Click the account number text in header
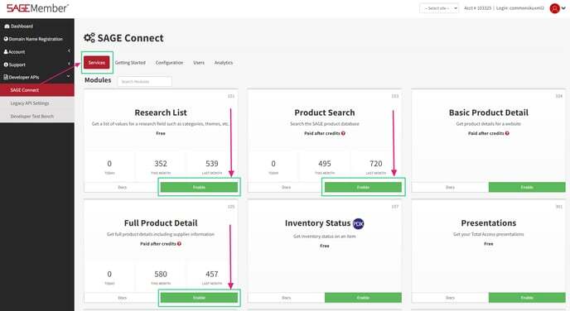Viewport: 570px width, 311px height. pyautogui.click(x=478, y=8)
